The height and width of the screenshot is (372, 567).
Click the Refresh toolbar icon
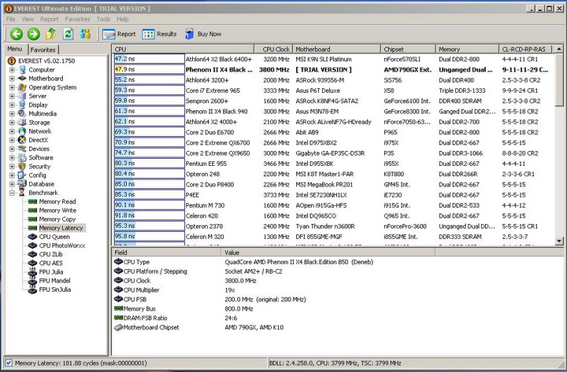[68, 34]
